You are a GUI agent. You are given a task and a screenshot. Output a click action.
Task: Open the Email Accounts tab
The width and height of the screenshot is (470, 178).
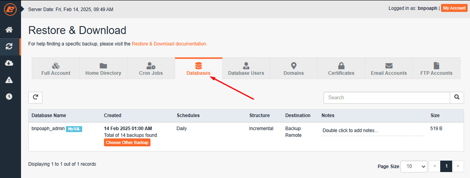[389, 68]
